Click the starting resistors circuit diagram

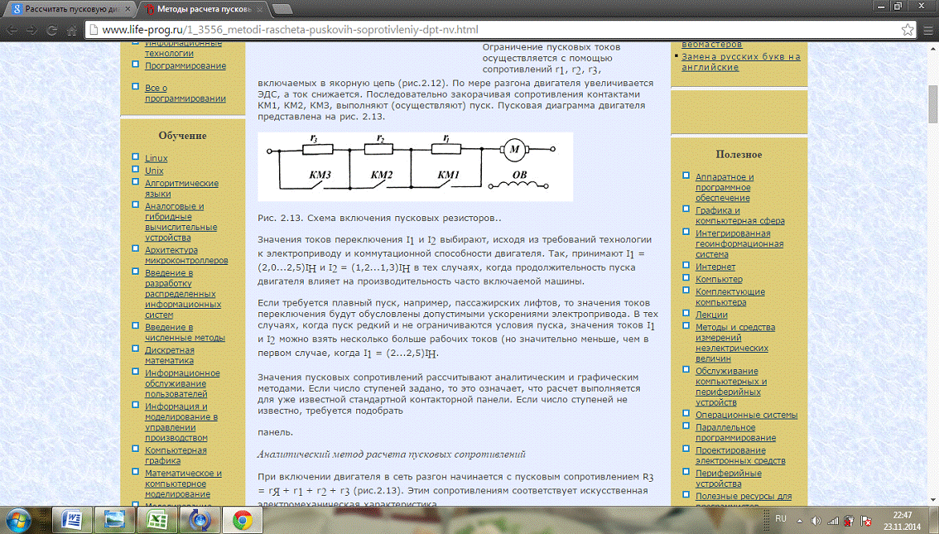click(x=415, y=166)
